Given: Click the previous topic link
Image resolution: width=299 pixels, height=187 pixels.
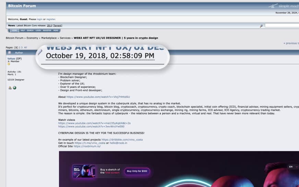Looking at the screenshot, I should (x=291, y=43).
